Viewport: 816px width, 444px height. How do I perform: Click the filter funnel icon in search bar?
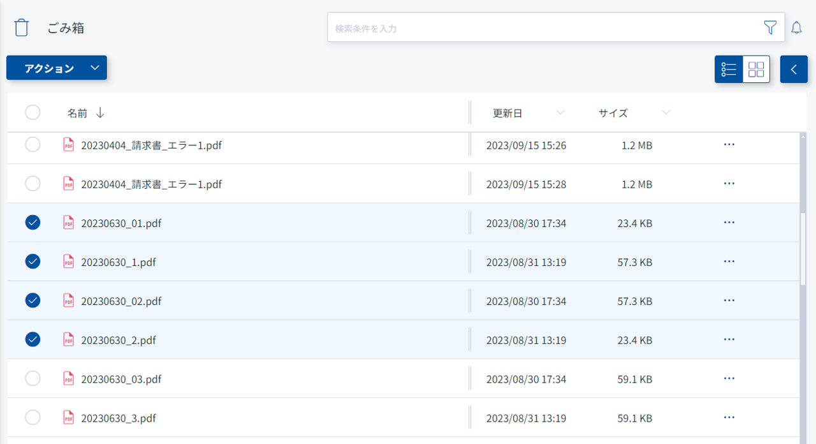770,27
